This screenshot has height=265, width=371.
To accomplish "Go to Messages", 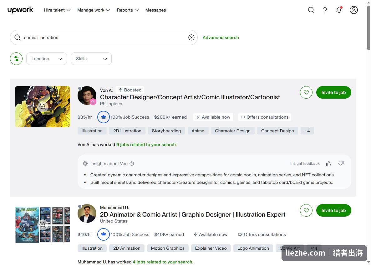I will (155, 10).
